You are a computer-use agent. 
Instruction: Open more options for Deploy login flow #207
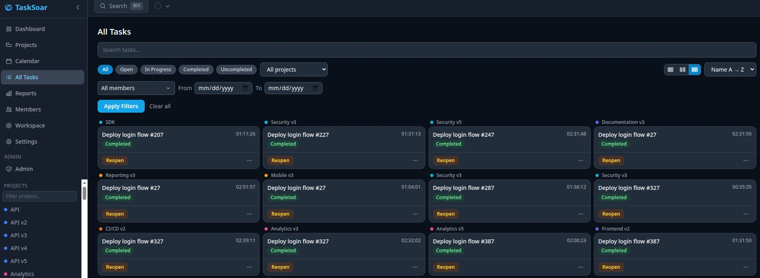[250, 161]
